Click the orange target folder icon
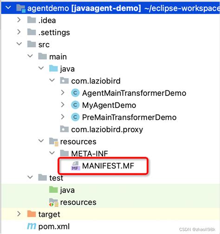Image resolution: width=220 pixels, height=234 pixels. tap(32, 214)
